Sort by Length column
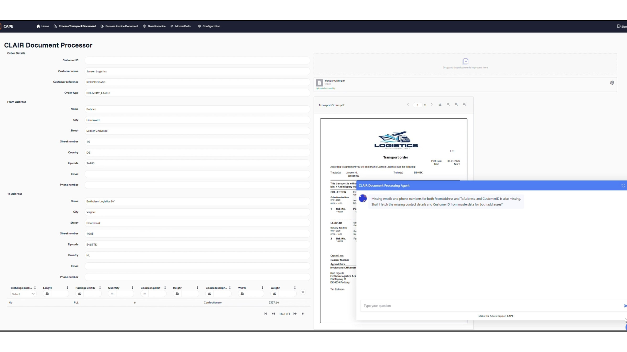627x352 pixels. click(x=67, y=288)
